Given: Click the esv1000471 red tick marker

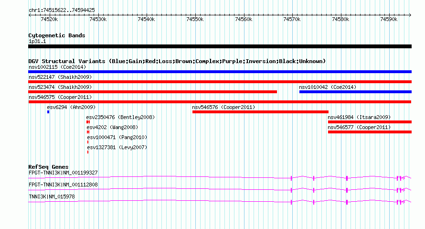Looking at the screenshot, I should point(88,142).
